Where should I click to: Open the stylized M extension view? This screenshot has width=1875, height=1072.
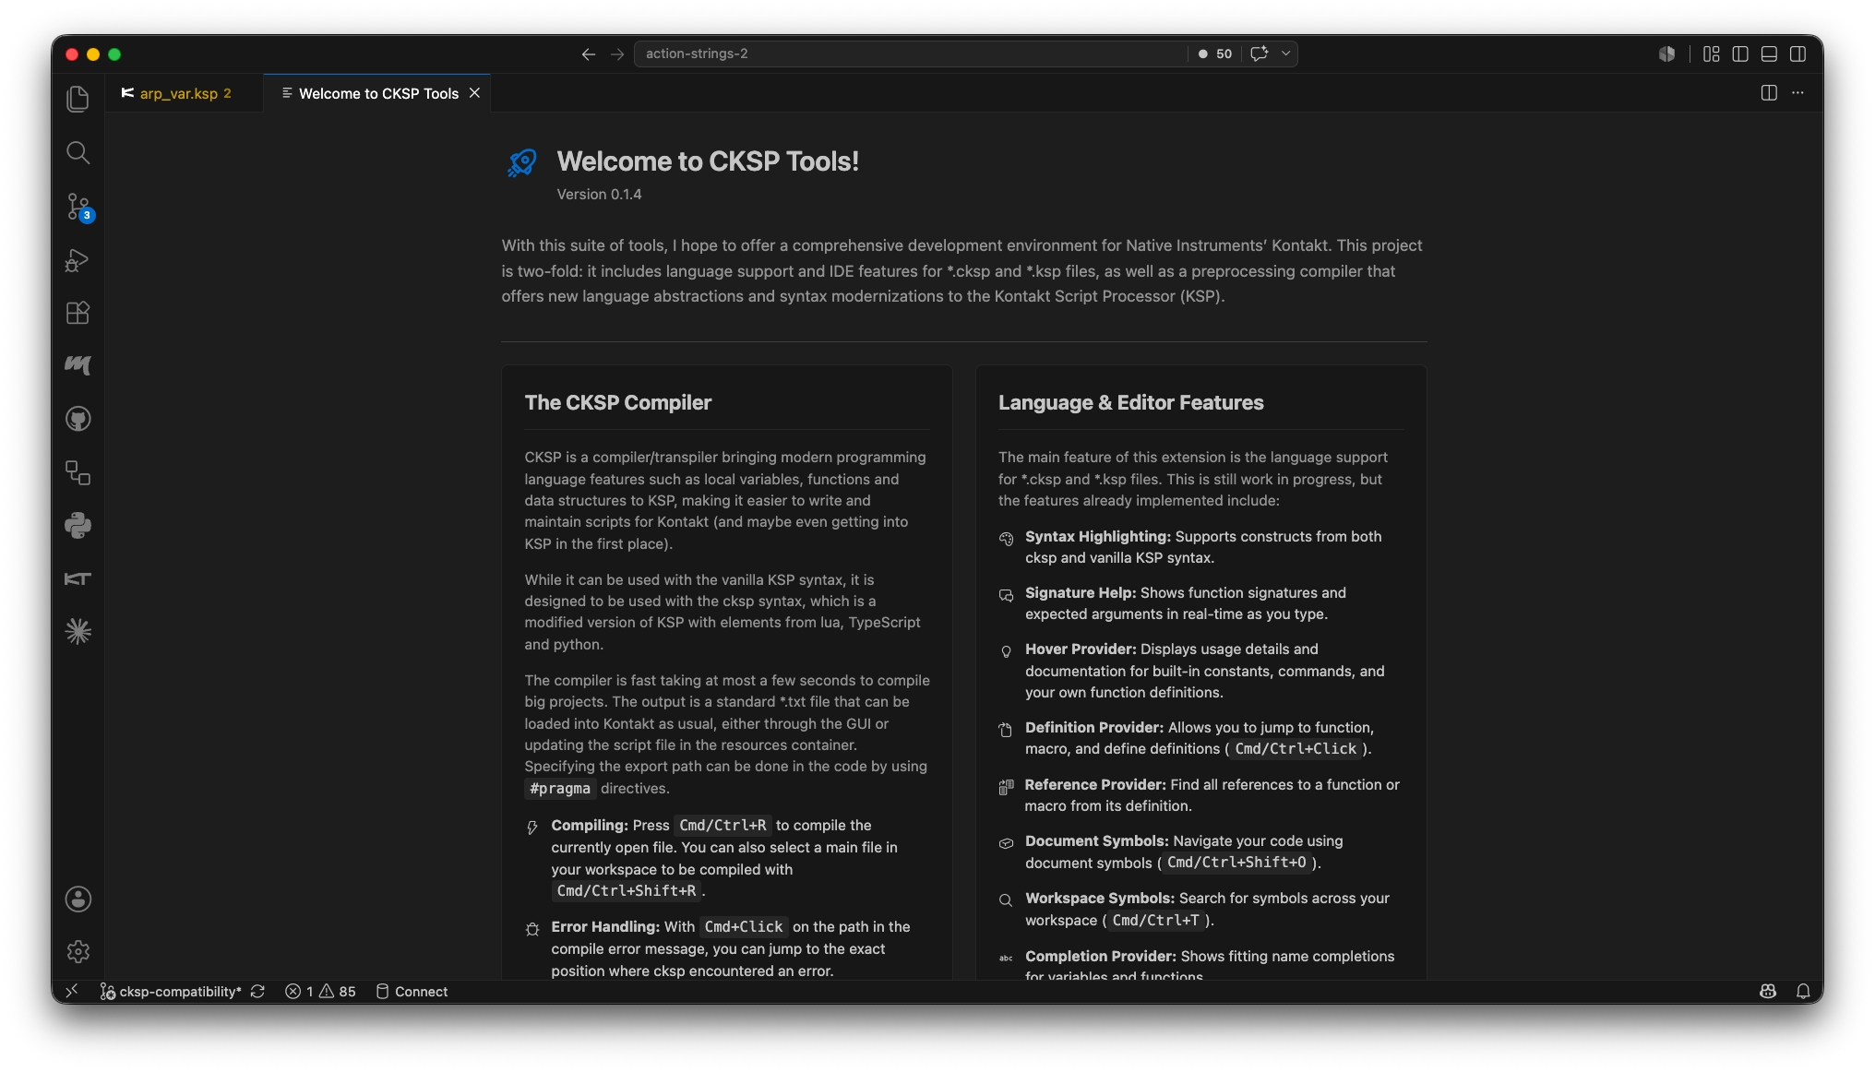pos(78,365)
